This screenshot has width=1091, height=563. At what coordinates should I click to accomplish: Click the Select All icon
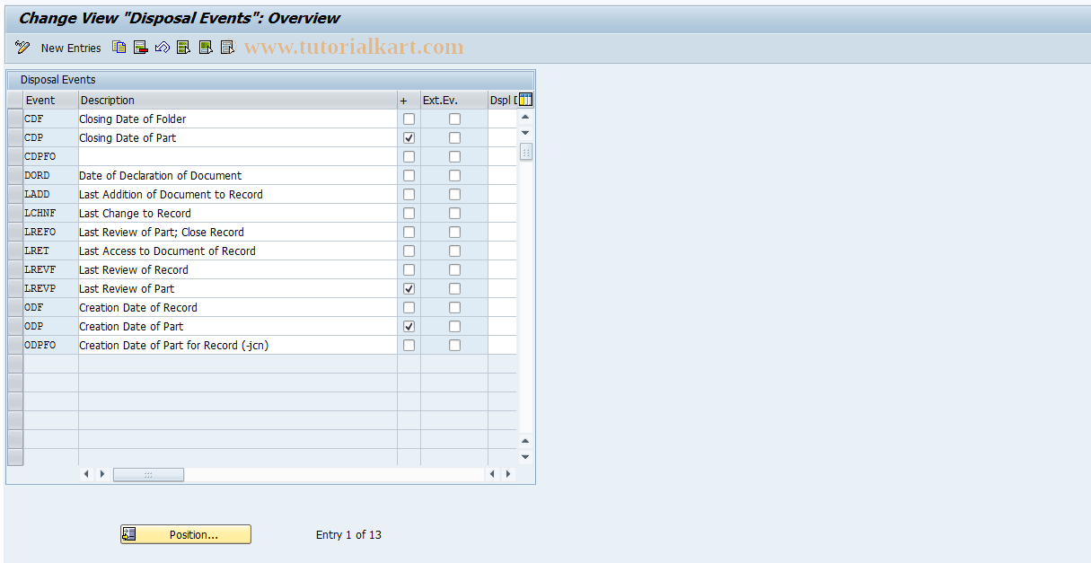[x=183, y=48]
